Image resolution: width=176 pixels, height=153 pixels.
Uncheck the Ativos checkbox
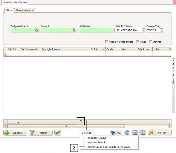pyautogui.click(x=138, y=42)
